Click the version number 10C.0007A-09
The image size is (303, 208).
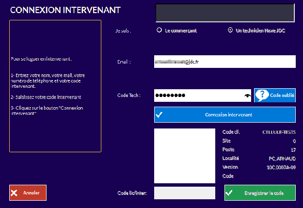[x=281, y=167]
